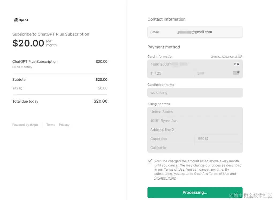Click the OpenAI logo icon
This screenshot has width=274, height=200.
coord(16,20)
